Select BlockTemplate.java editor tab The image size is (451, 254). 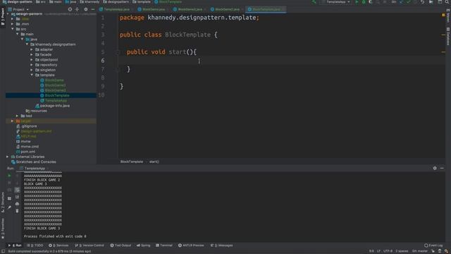point(266,9)
